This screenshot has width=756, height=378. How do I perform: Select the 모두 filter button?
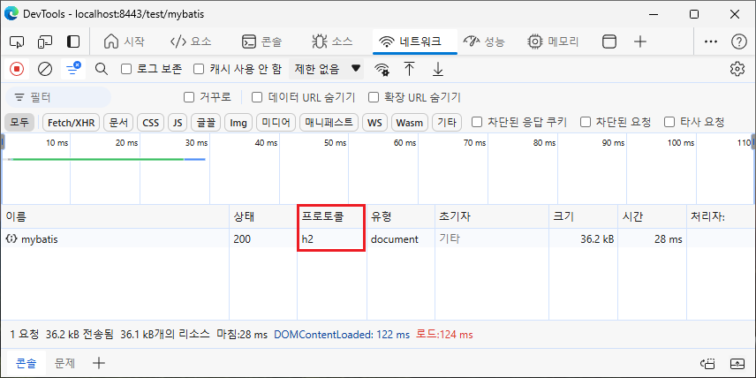[19, 123]
